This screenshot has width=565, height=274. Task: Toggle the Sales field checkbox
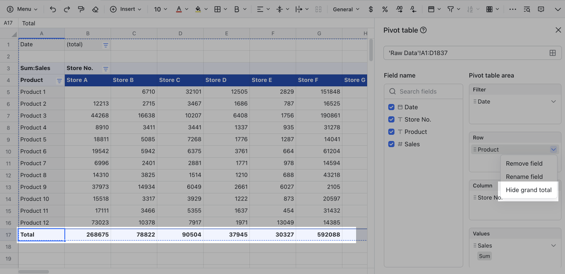click(x=391, y=144)
